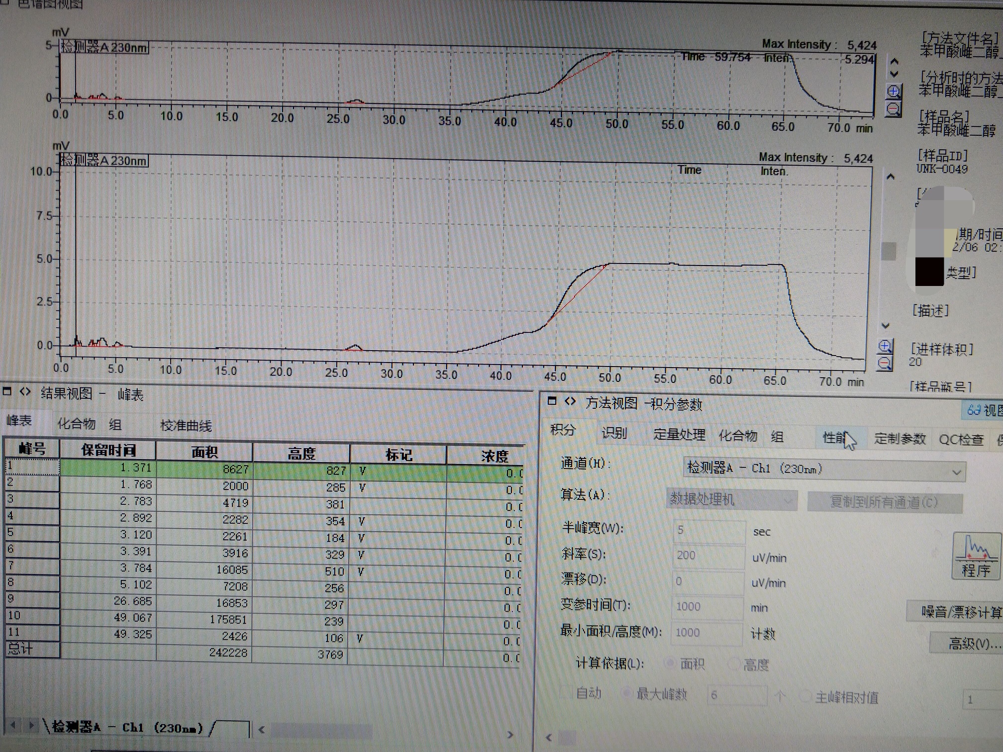Switch to the 化合物 tab in method view

tap(738, 436)
